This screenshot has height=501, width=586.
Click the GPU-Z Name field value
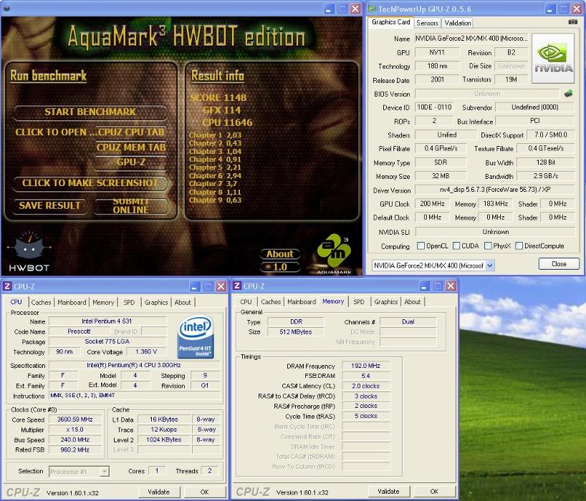pyautogui.click(x=471, y=39)
